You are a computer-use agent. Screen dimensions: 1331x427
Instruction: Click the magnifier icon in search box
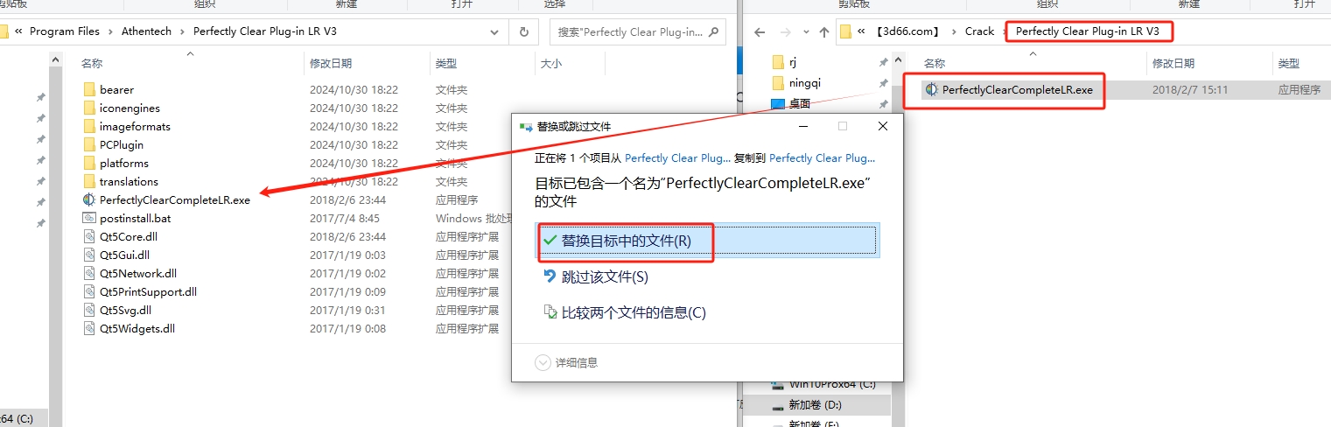(x=712, y=31)
